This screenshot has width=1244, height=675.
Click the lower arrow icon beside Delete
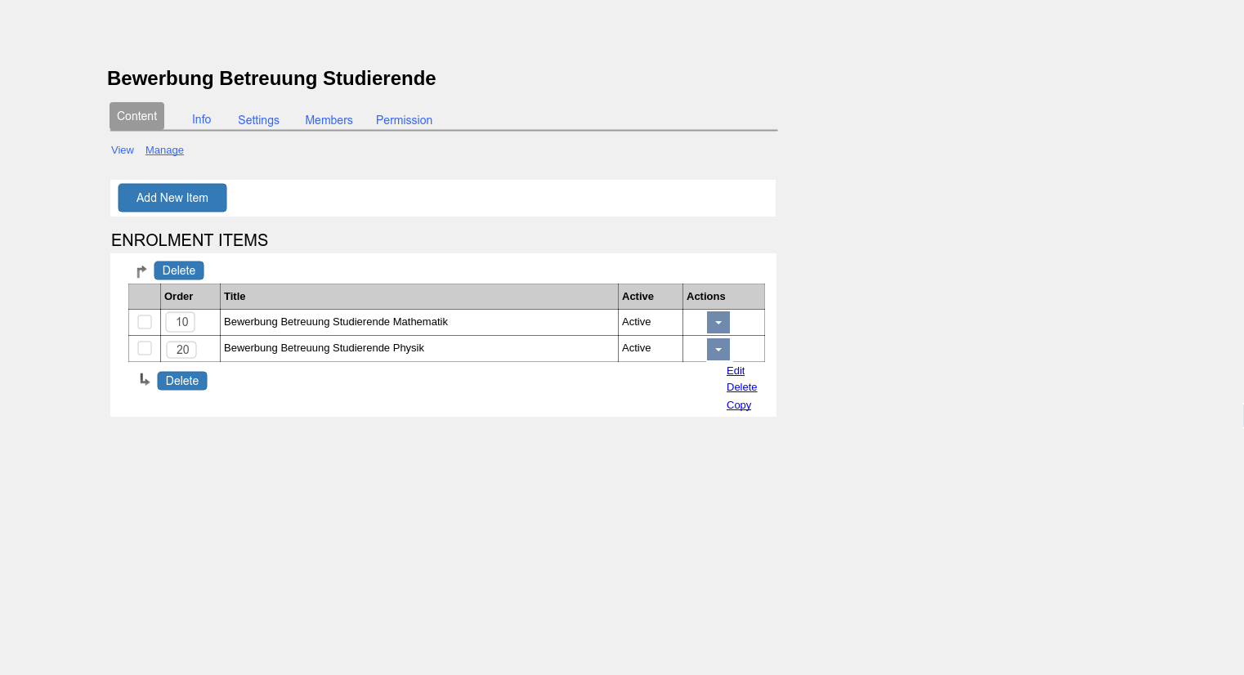[145, 380]
